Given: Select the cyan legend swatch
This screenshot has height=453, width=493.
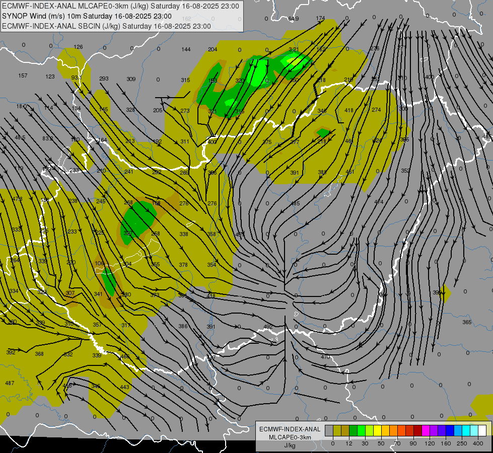Looking at the screenshot, I should pos(466,431).
